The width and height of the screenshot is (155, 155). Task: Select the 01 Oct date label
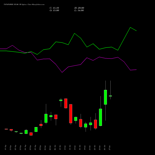pyautogui.click(x=45, y=148)
